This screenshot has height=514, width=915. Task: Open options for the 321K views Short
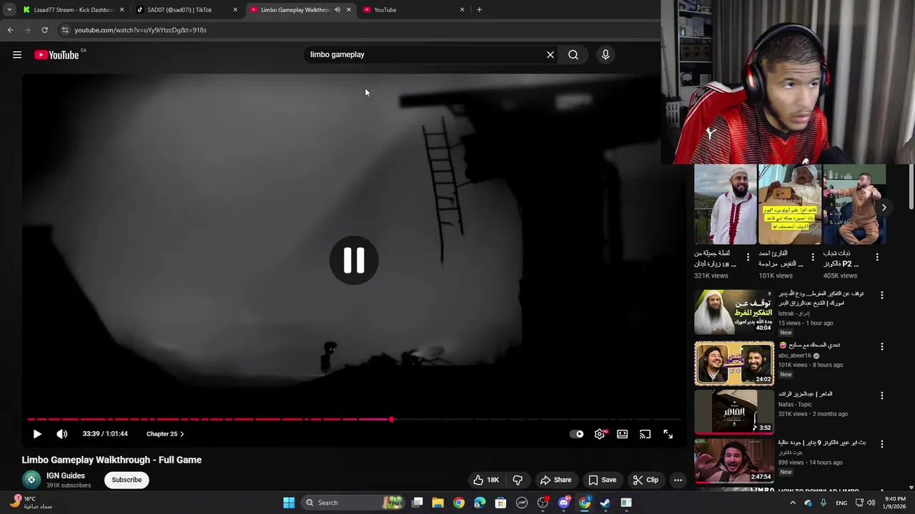point(748,257)
